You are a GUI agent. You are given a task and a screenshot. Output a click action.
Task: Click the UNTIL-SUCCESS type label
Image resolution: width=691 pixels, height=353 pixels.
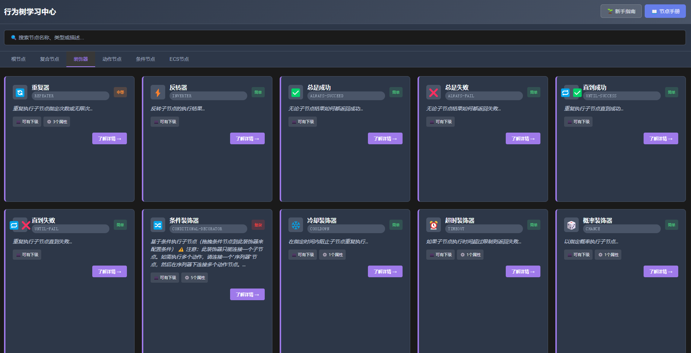coord(622,96)
